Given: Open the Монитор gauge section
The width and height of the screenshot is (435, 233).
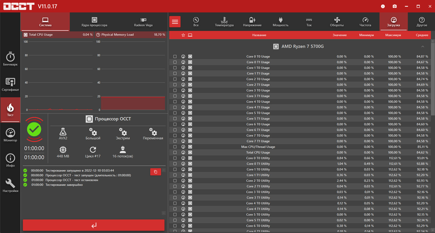Looking at the screenshot, I should 10,135.
